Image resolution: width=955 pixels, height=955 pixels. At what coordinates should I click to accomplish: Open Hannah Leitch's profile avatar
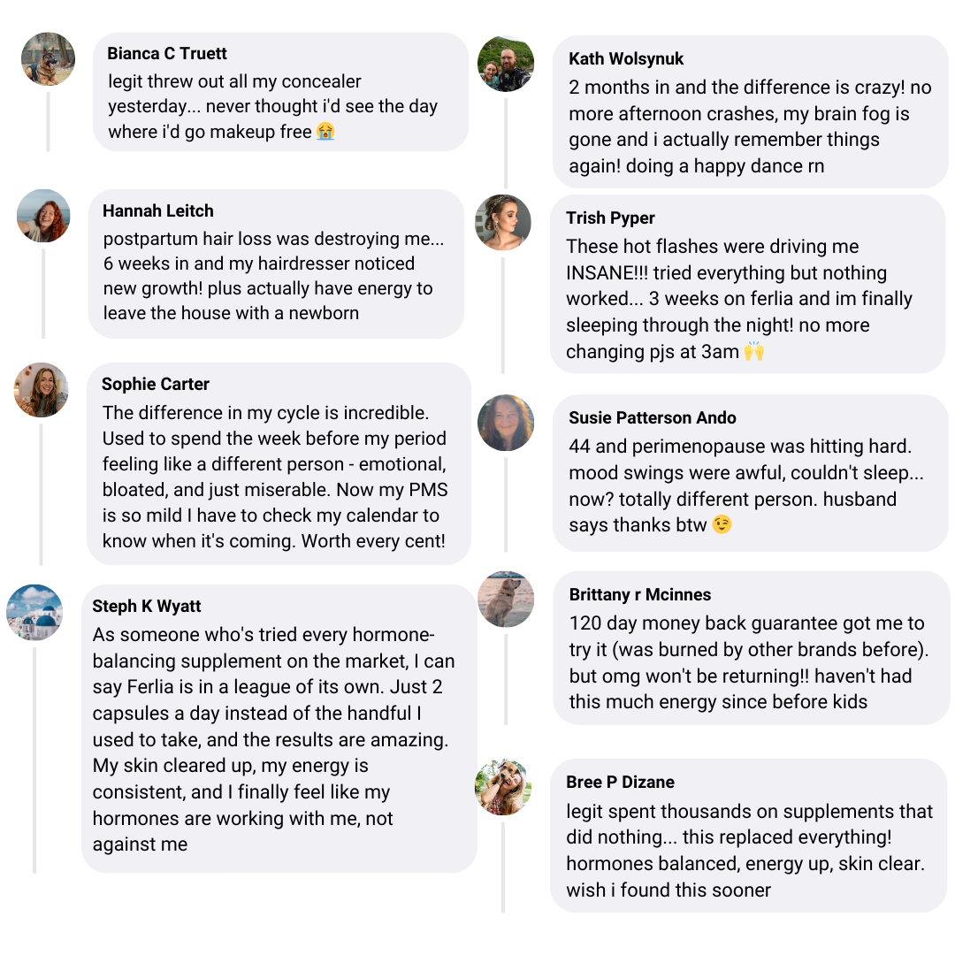[x=43, y=216]
